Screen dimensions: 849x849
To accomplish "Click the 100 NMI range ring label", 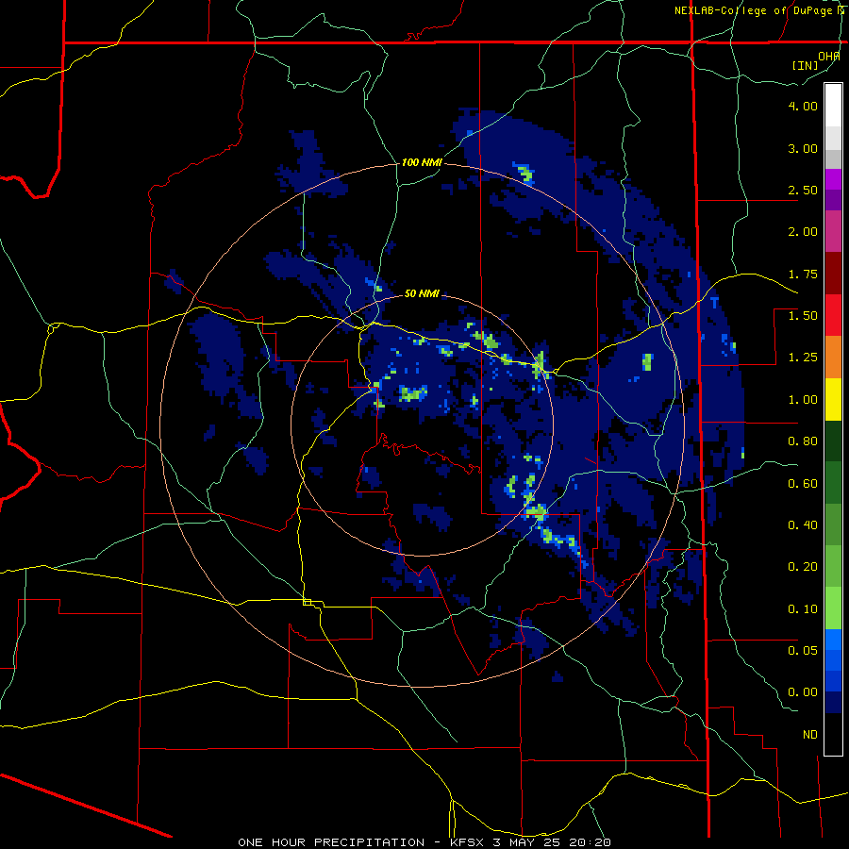I will point(422,162).
